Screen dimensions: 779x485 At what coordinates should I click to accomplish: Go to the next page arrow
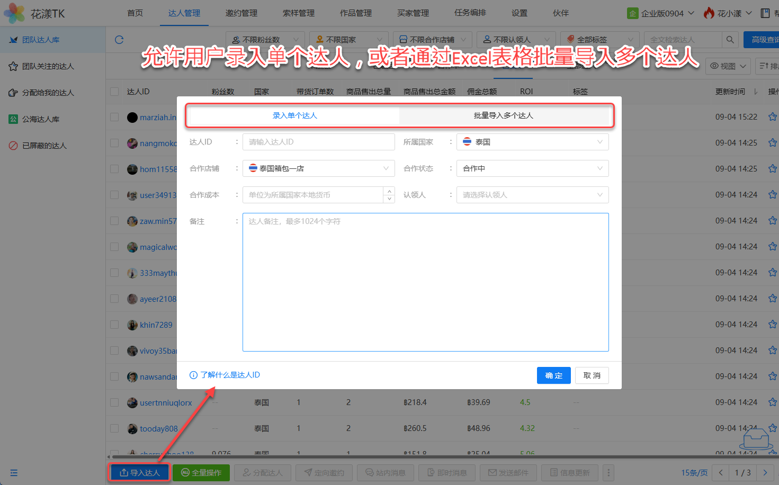[x=765, y=472]
